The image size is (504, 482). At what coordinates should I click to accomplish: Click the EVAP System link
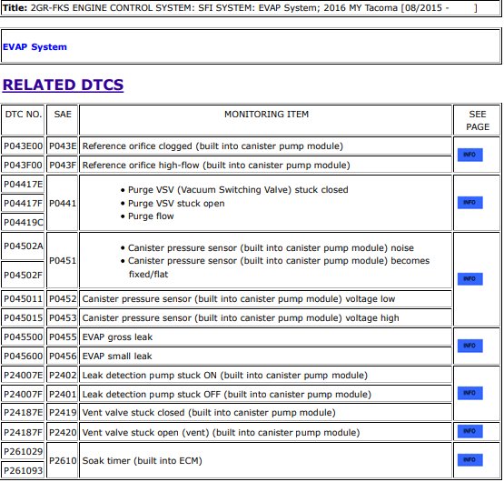pos(35,47)
